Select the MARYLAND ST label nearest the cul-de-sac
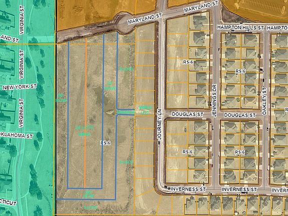The width and height of the screenshot is (288, 216). pos(145,18)
